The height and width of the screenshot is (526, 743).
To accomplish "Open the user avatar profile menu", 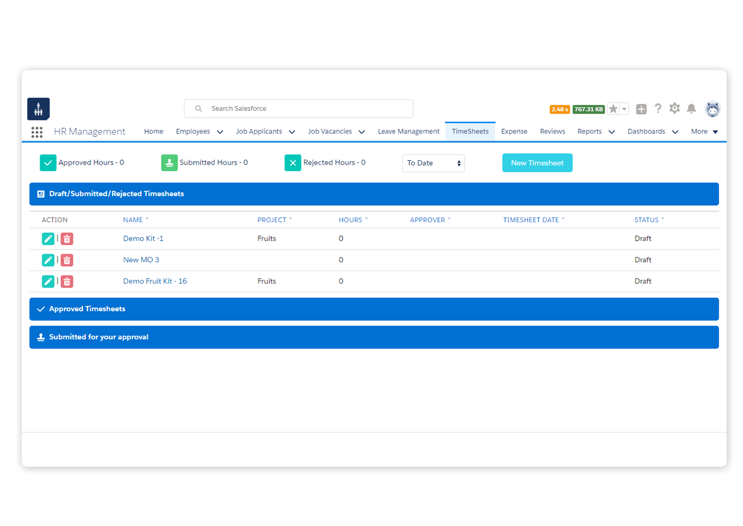I will 712,109.
